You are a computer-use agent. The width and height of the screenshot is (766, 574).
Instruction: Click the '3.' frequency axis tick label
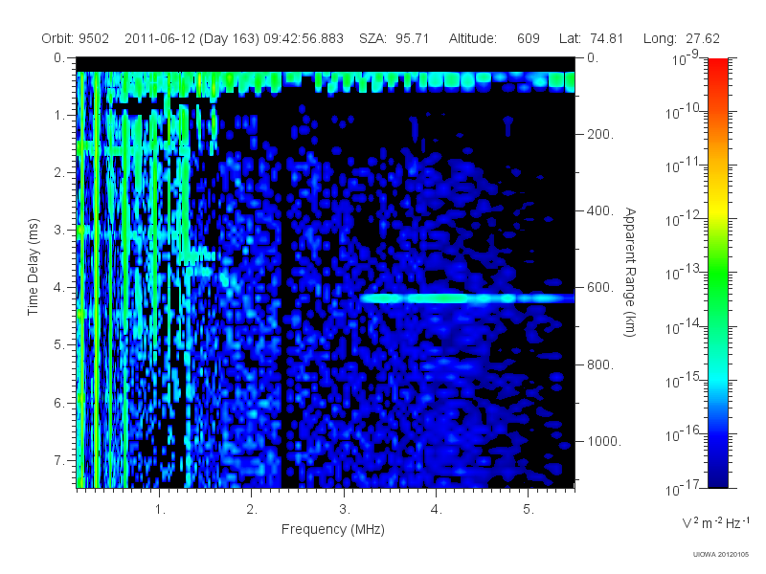point(345,510)
